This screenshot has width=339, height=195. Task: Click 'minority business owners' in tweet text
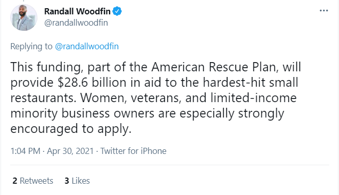pyautogui.click(x=82, y=113)
